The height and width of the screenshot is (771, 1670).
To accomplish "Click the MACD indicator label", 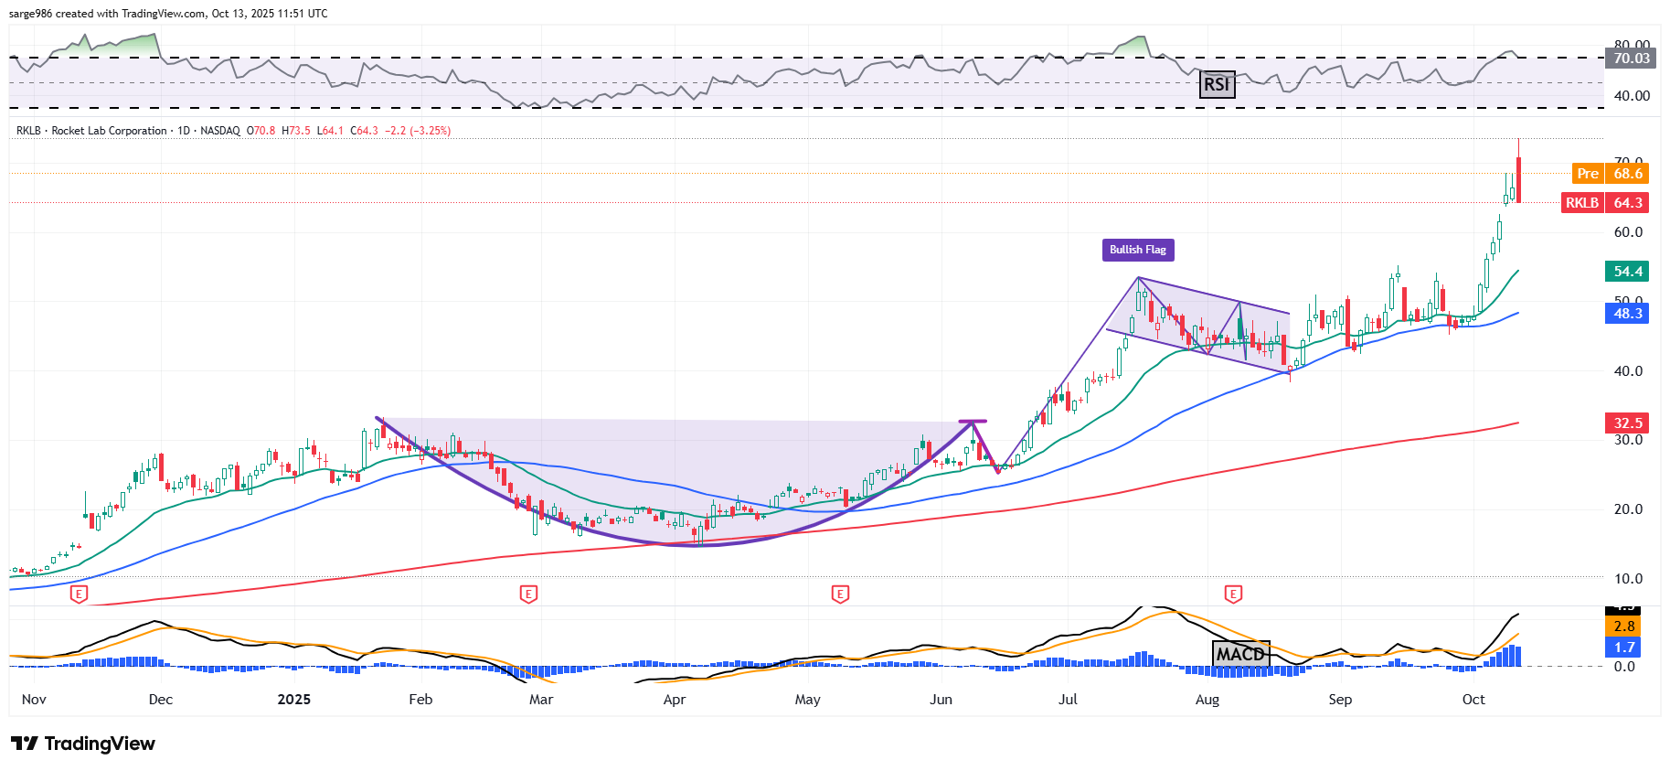I will click(x=1240, y=654).
